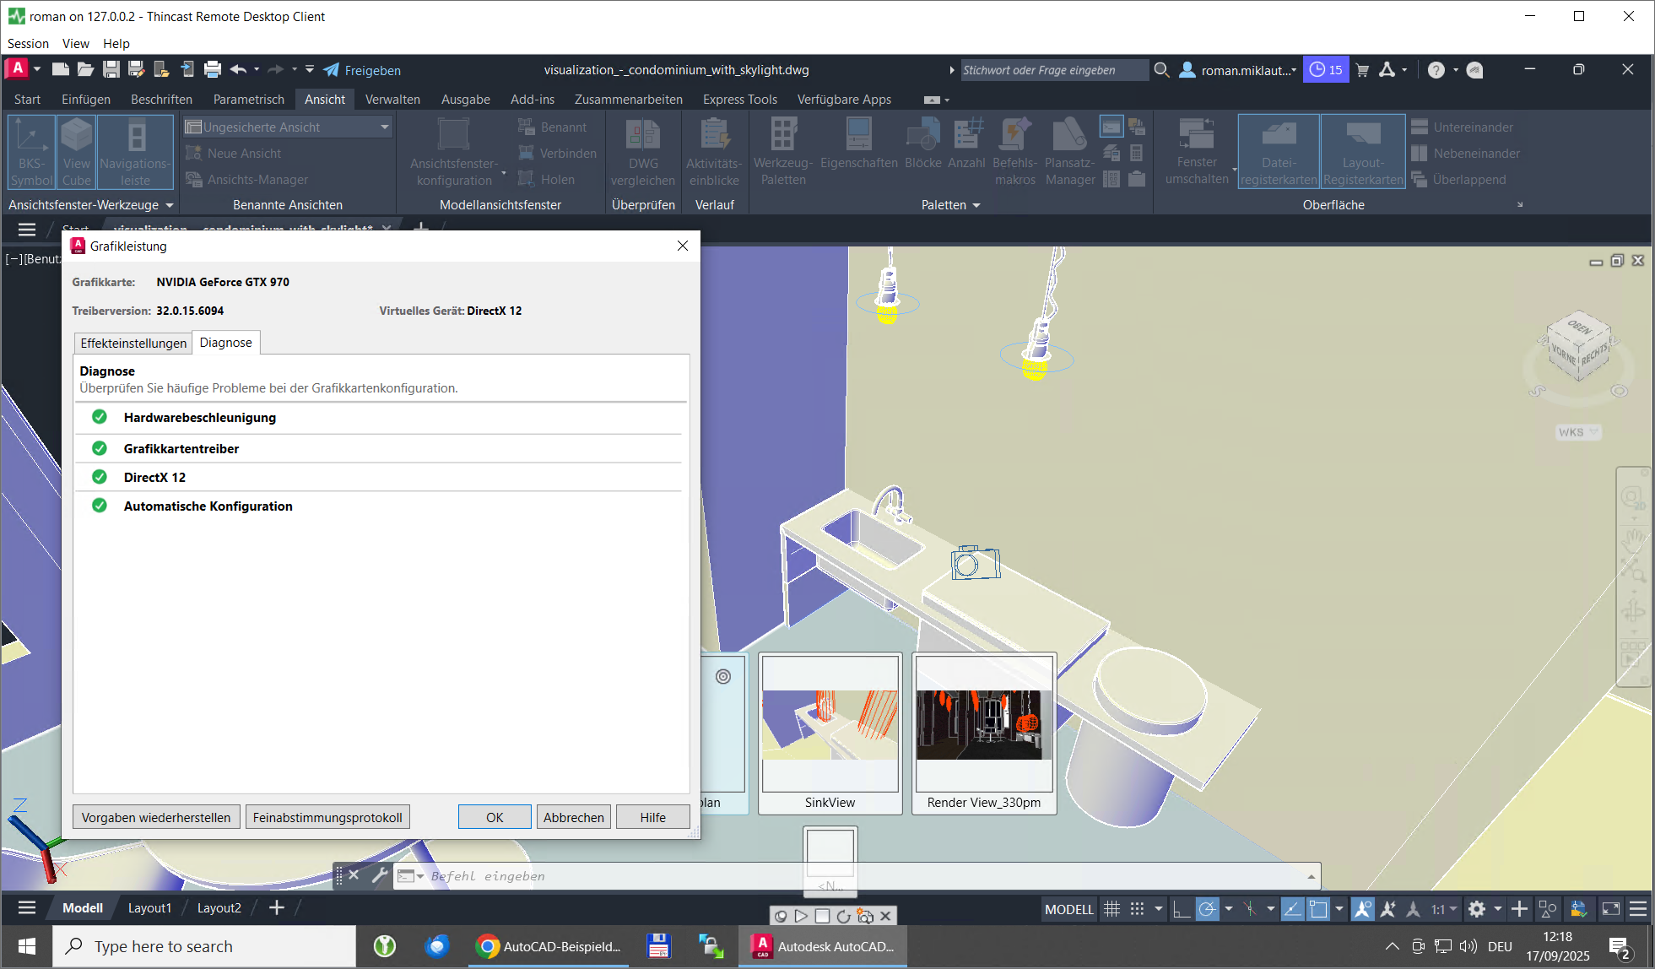Open the Autodesk shopping cart icon
This screenshot has width=1655, height=969.
click(x=1362, y=70)
